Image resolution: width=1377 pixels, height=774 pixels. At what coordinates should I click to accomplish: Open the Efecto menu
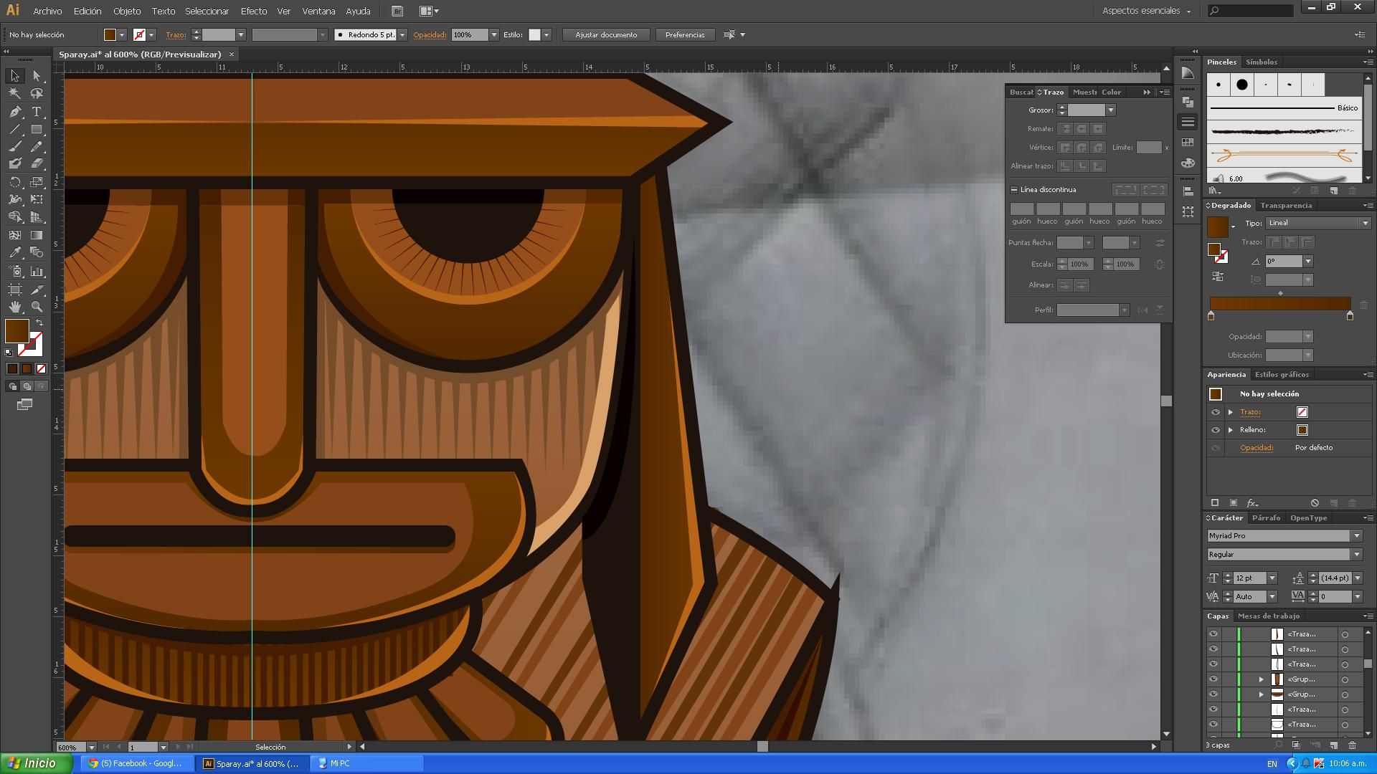[253, 11]
